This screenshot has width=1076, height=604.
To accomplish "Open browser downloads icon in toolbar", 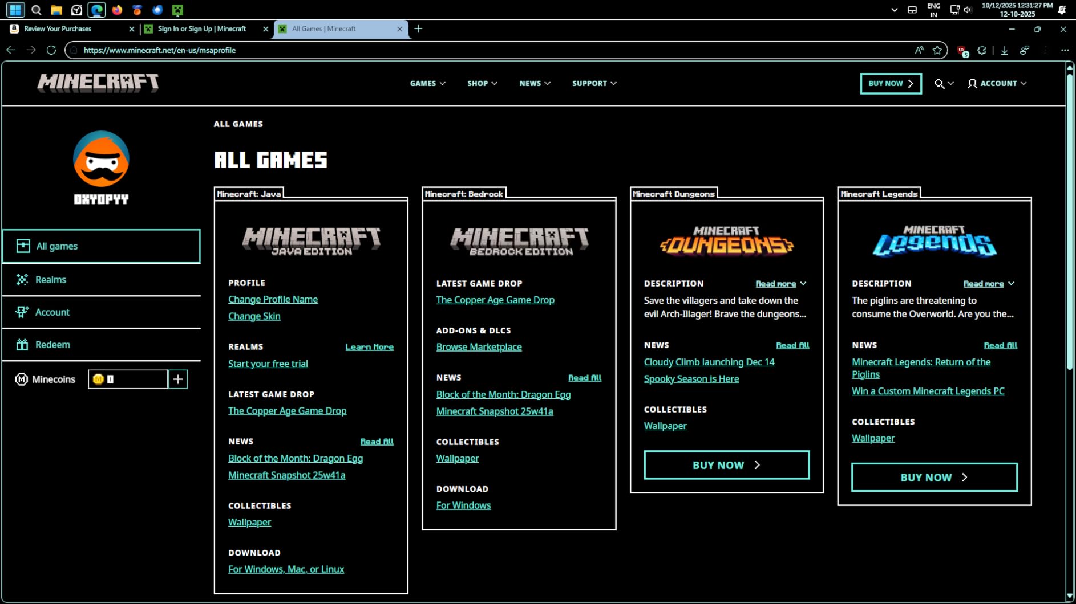I will [1004, 50].
